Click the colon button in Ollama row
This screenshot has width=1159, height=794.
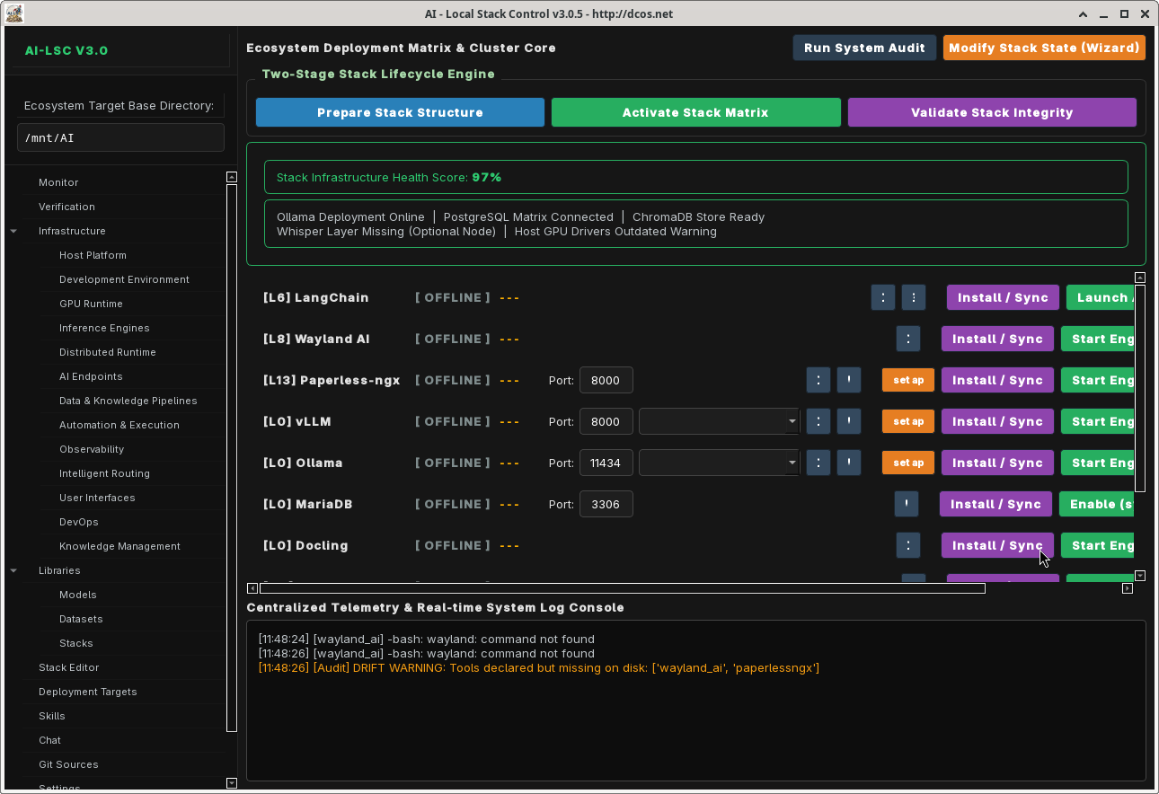coord(818,463)
